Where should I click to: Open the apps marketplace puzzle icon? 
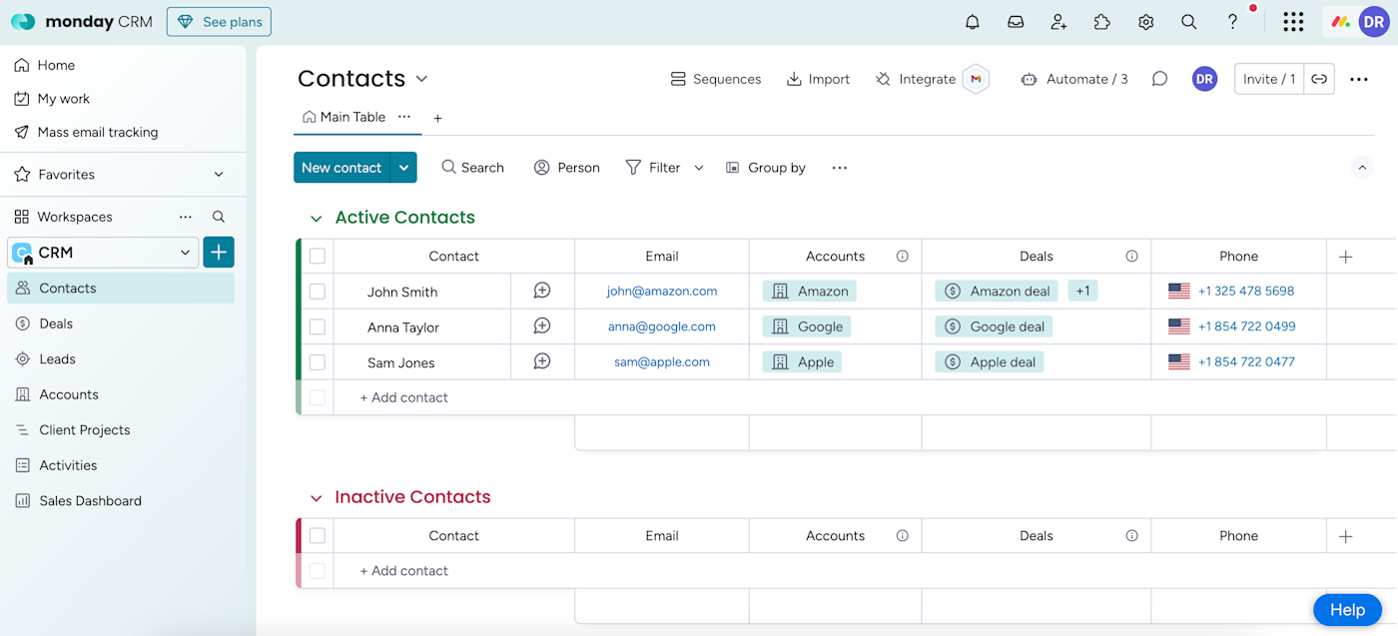(1102, 22)
